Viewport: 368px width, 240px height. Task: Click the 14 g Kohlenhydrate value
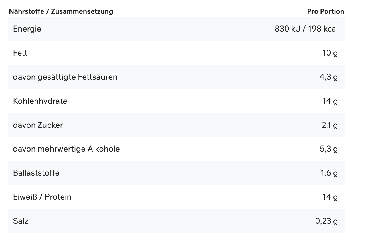(330, 101)
